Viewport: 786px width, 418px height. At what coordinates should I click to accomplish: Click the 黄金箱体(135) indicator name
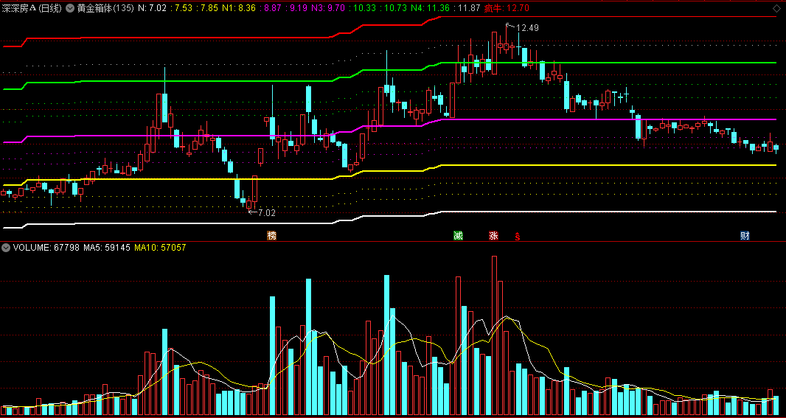pos(105,8)
